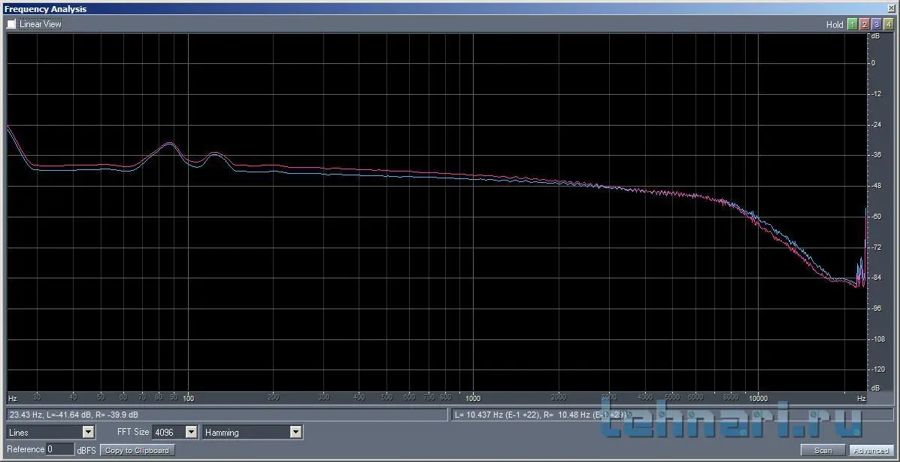Click the Frequency Analysis title bar
The width and height of the screenshot is (900, 462).
(x=450, y=8)
